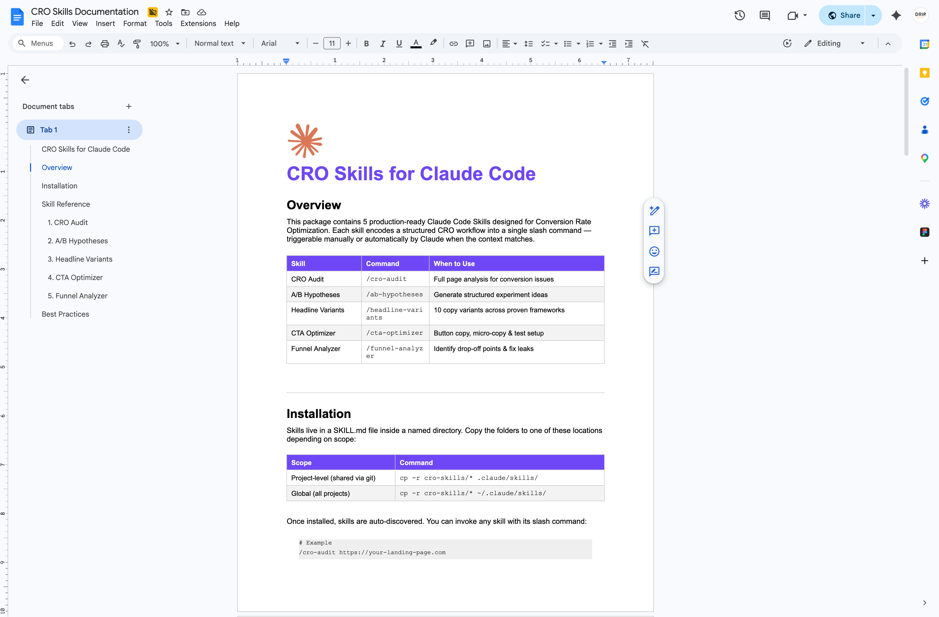939x617 pixels.
Task: Toggle underline formatting
Action: coord(399,44)
